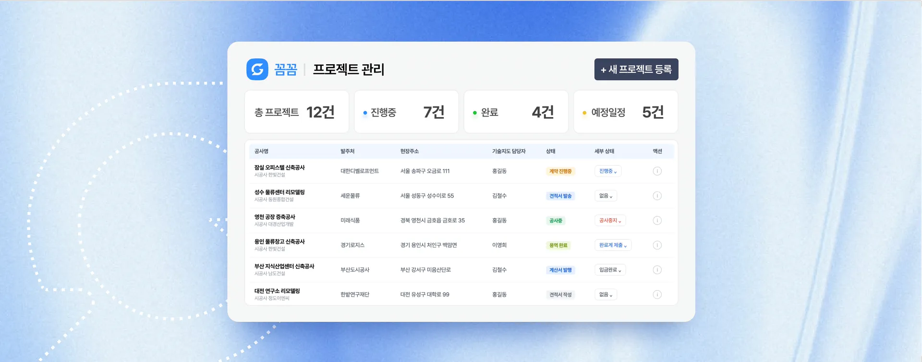Viewport: 922px width, 362px height.
Task: Open info icon for 잠실 오피스텔 신축공사
Action: coord(657,171)
